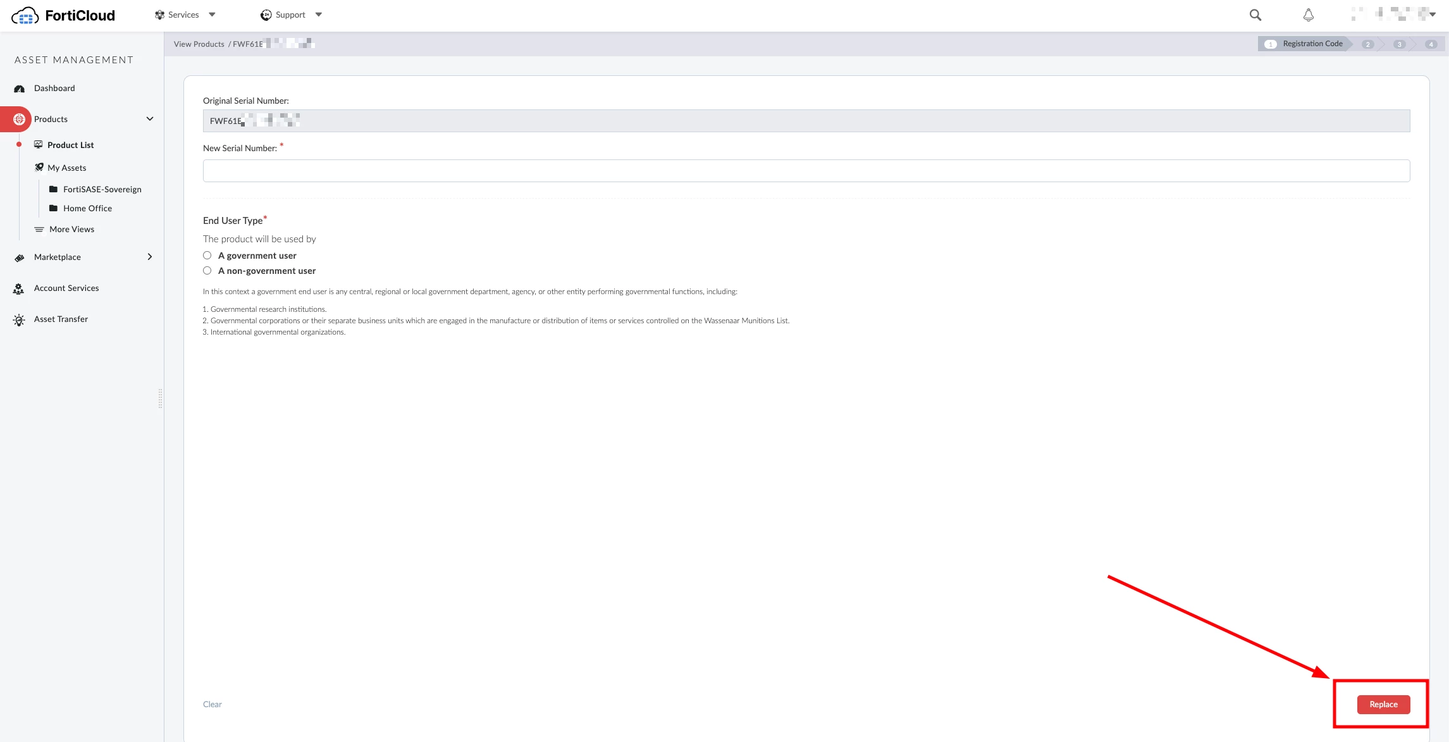The image size is (1449, 742).
Task: Click the Dashboard gauge icon
Action: pyautogui.click(x=20, y=89)
